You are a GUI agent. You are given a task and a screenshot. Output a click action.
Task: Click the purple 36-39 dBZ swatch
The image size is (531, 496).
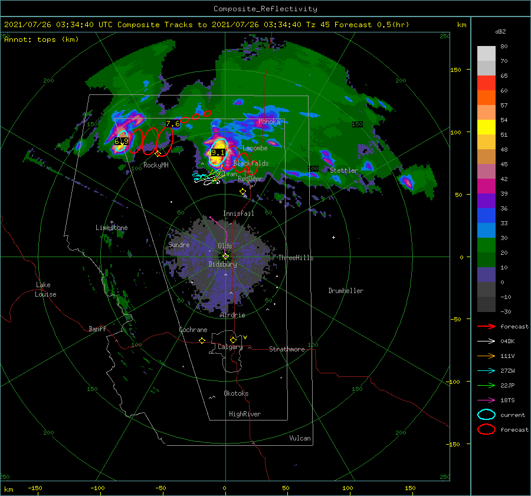tap(486, 201)
